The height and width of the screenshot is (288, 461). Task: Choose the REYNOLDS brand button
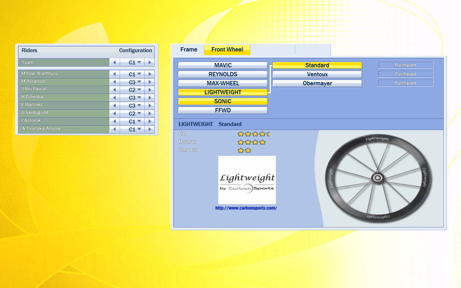(x=223, y=74)
